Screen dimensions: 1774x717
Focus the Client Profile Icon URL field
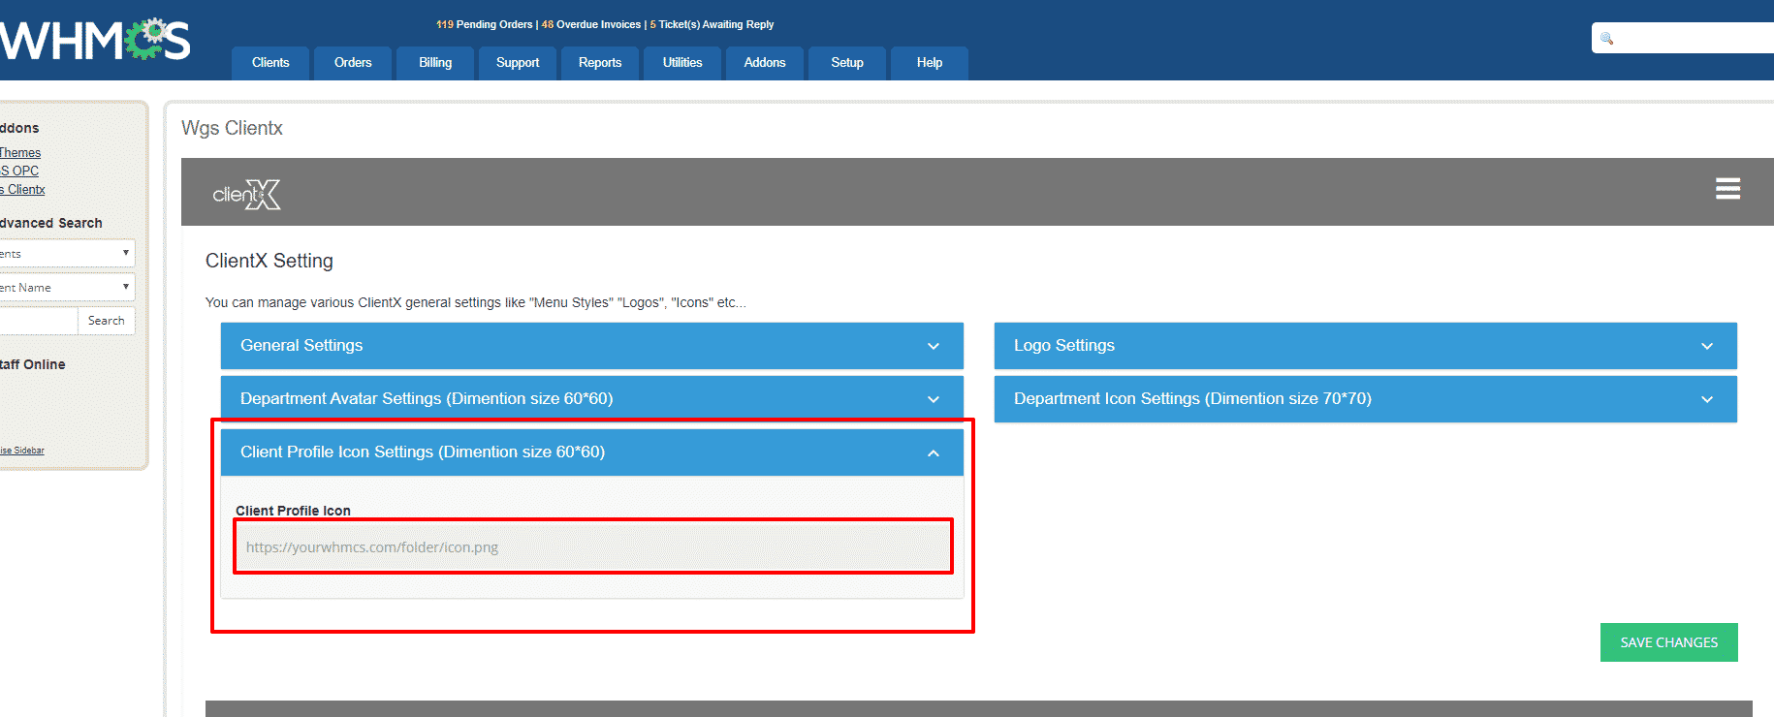pos(592,547)
